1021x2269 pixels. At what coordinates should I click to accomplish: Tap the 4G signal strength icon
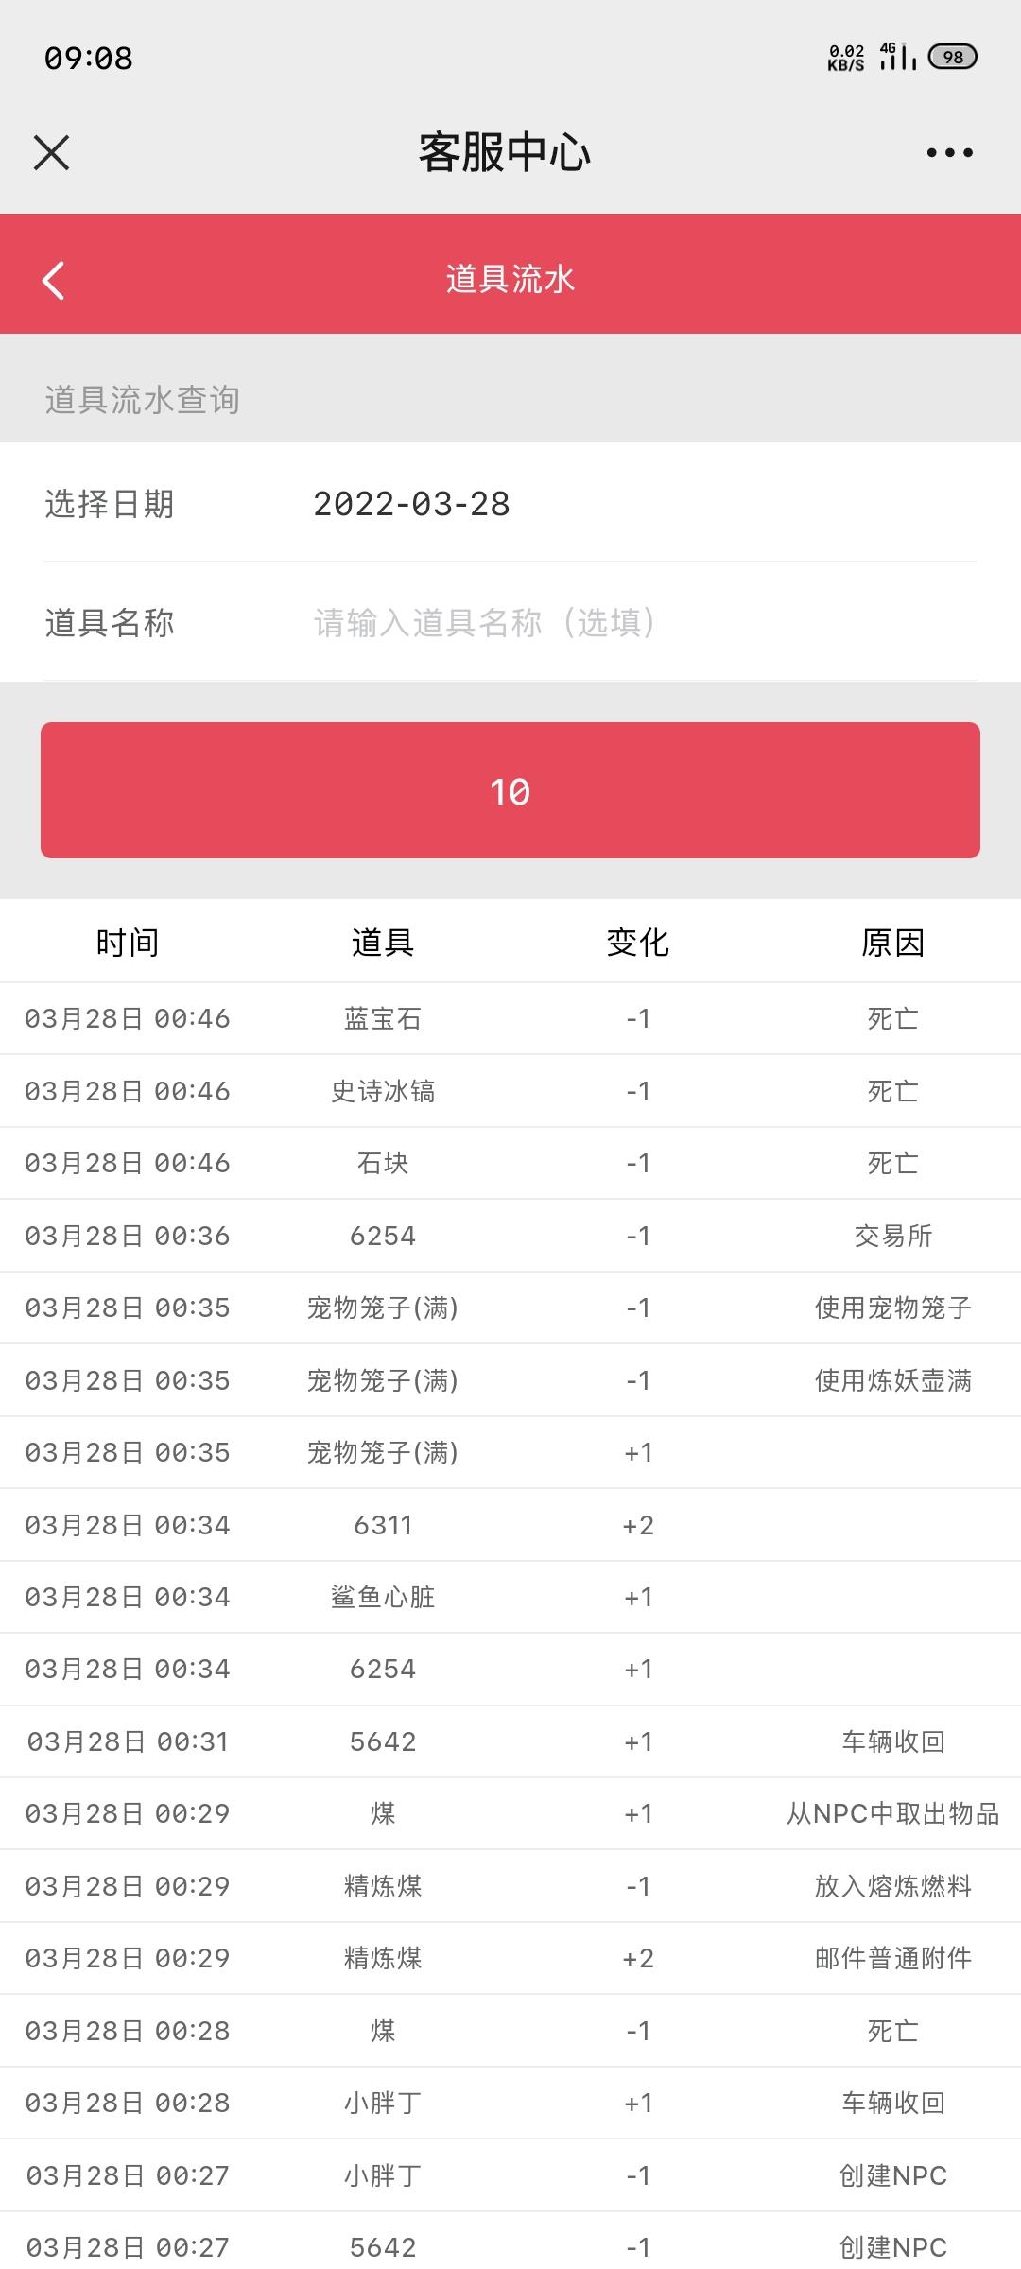click(x=897, y=57)
